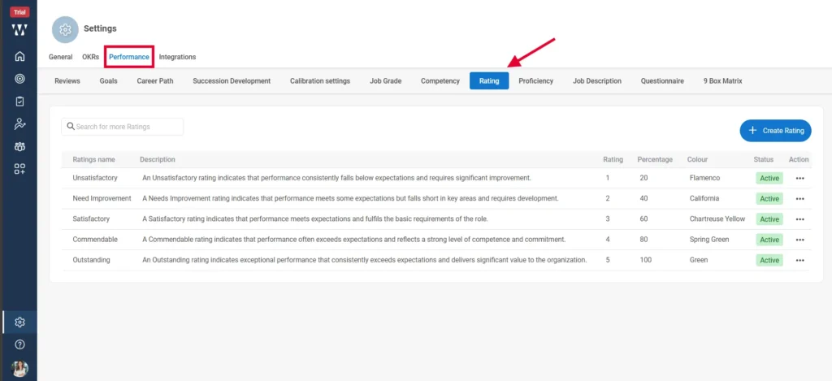Select the Performance settings tab

129,57
